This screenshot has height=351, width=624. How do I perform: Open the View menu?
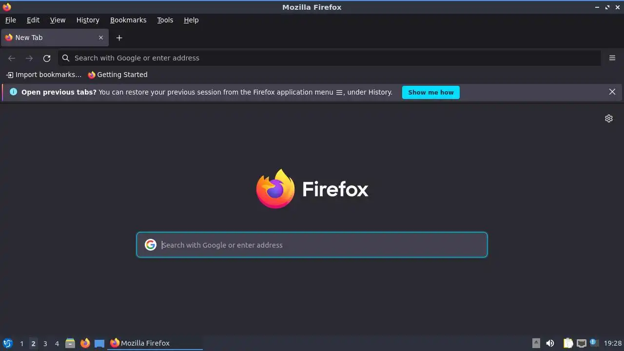[x=58, y=20]
